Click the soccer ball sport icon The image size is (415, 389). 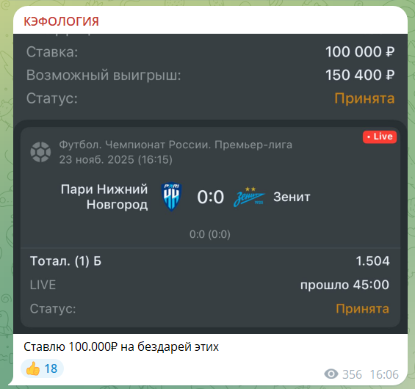pyautogui.click(x=40, y=152)
